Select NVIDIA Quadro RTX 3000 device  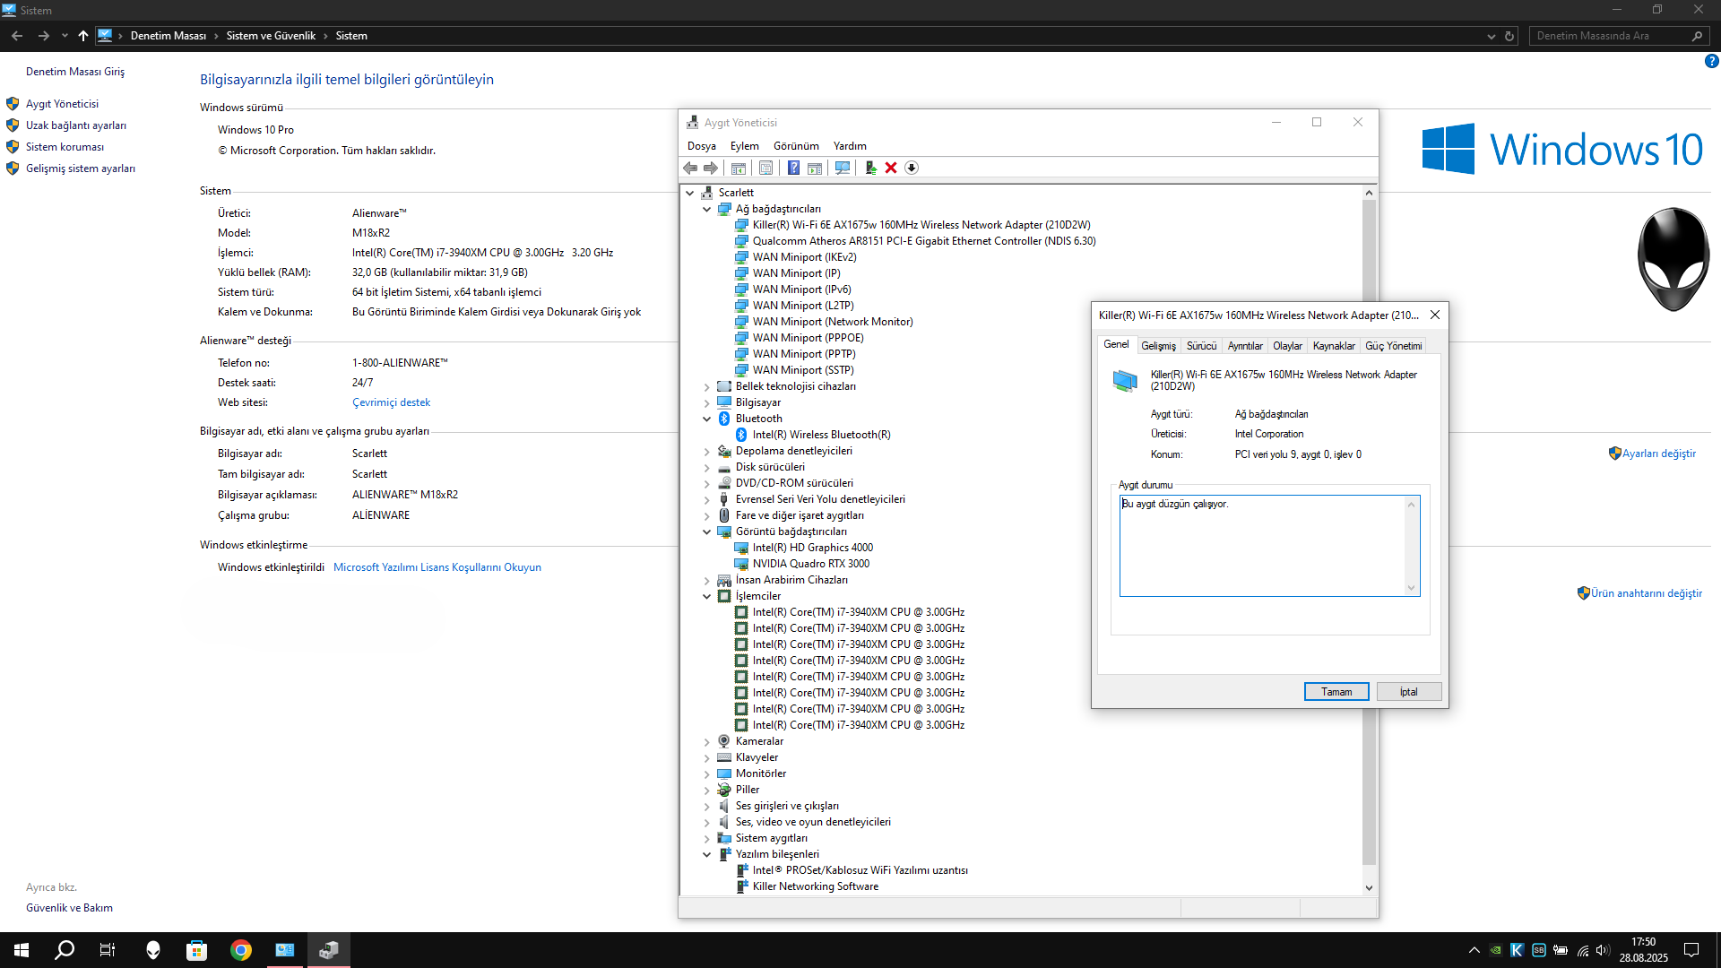810,564
